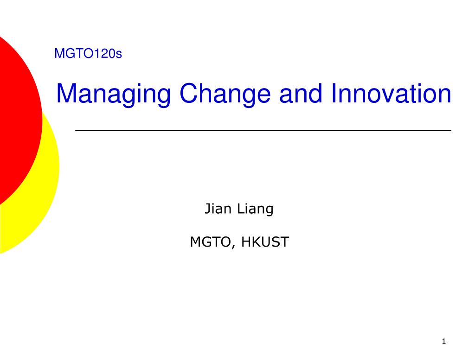Image resolution: width=475 pixels, height=356 pixels.
Task: Select the red circle shape
Action: coord(18,121)
